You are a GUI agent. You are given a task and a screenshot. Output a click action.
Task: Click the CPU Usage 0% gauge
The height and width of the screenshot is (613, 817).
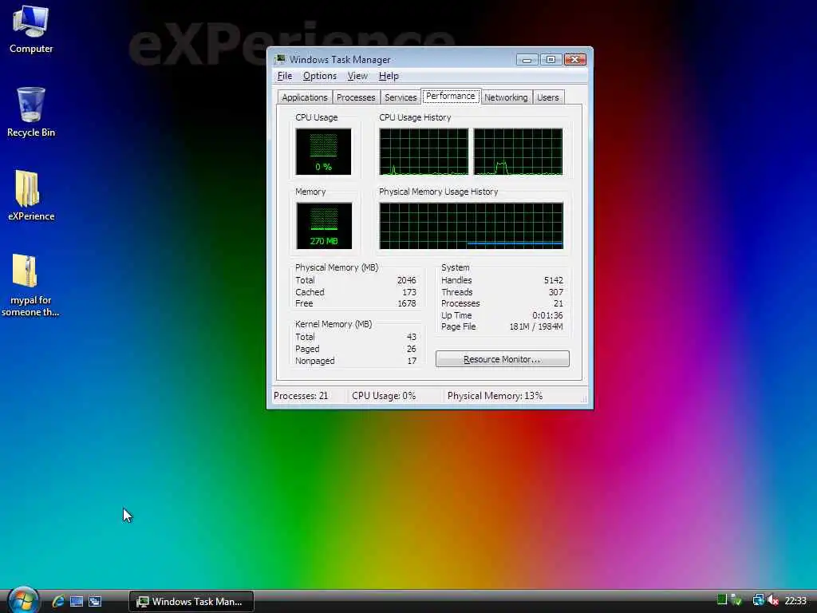tap(324, 152)
